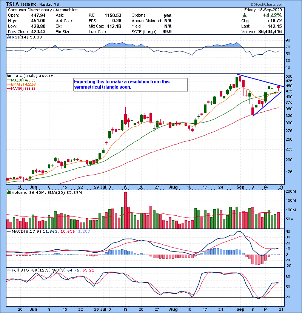The image size is (302, 313).
Task: Click the Volume panel bar icon
Action: click(9, 192)
